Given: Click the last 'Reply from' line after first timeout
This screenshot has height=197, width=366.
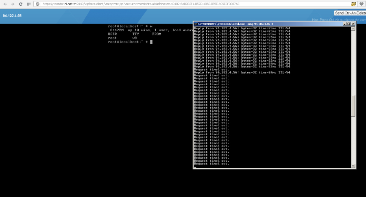Looking at the screenshot, I should pyautogui.click(x=242, y=73).
